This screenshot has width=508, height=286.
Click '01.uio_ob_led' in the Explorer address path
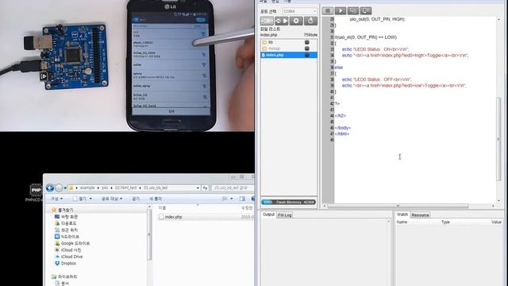156,187
